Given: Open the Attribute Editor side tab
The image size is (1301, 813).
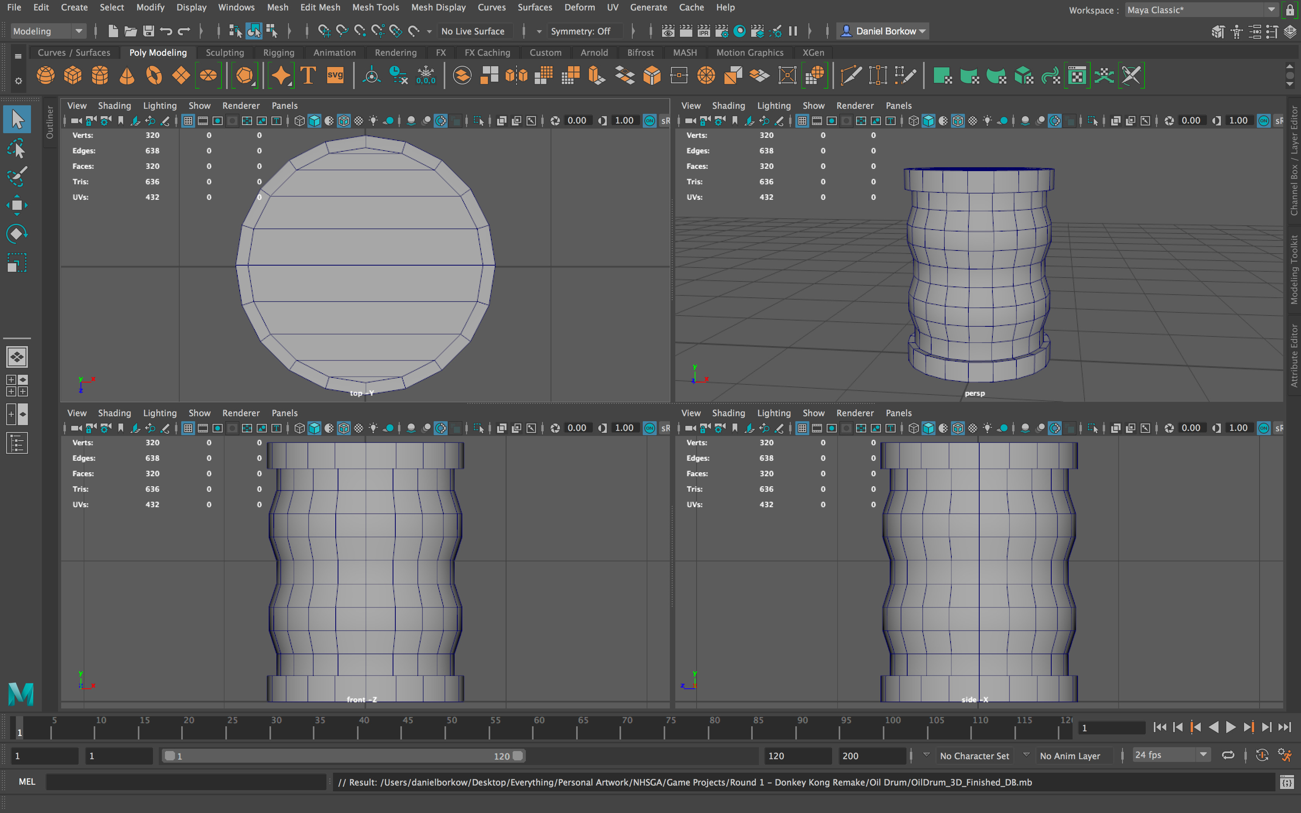Looking at the screenshot, I should click(1294, 356).
